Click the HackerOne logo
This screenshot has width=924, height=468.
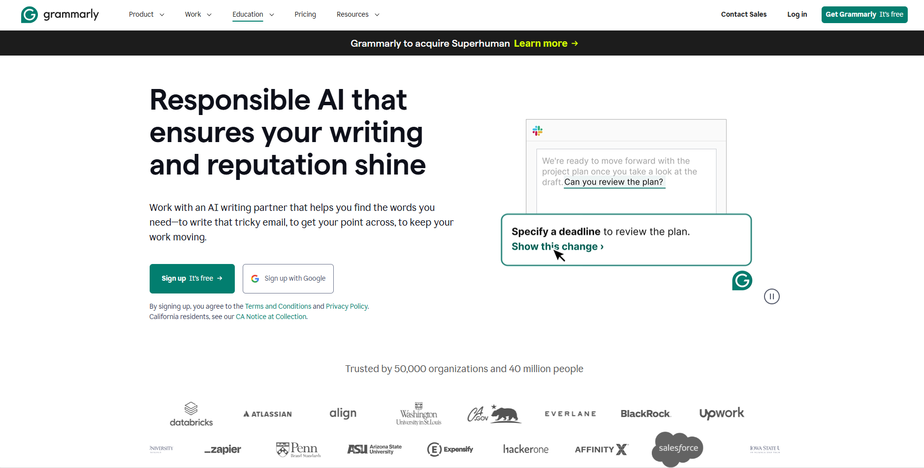[526, 449]
